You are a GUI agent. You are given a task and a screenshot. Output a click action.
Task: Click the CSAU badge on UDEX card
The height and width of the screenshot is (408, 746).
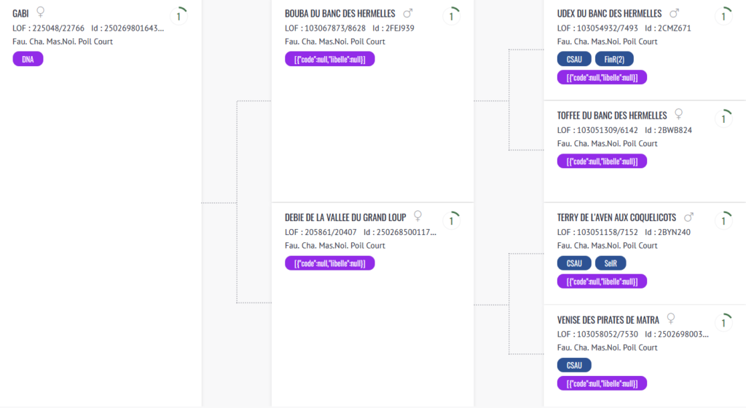coord(574,60)
